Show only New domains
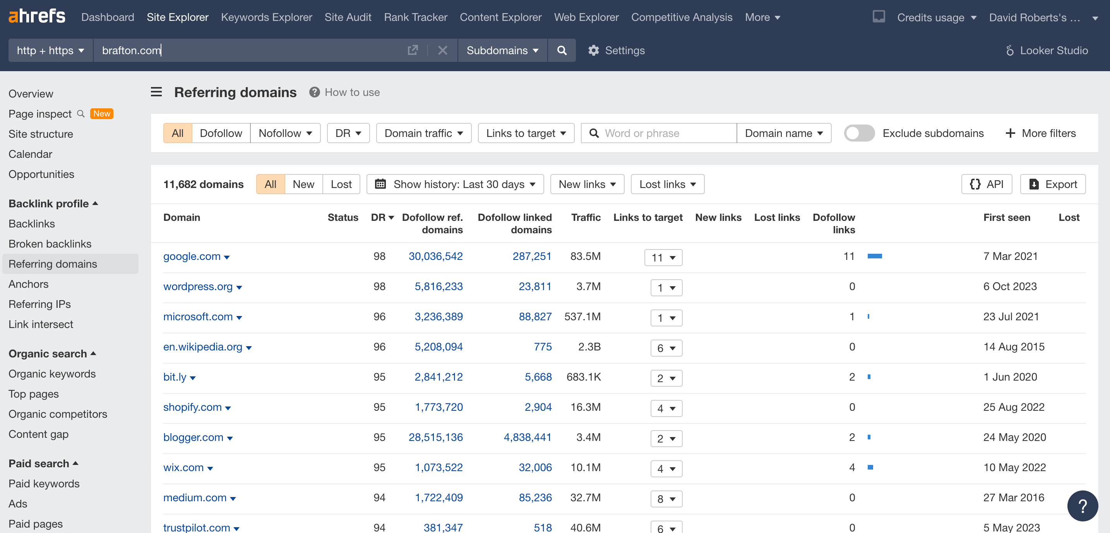This screenshot has width=1110, height=533. 303,184
